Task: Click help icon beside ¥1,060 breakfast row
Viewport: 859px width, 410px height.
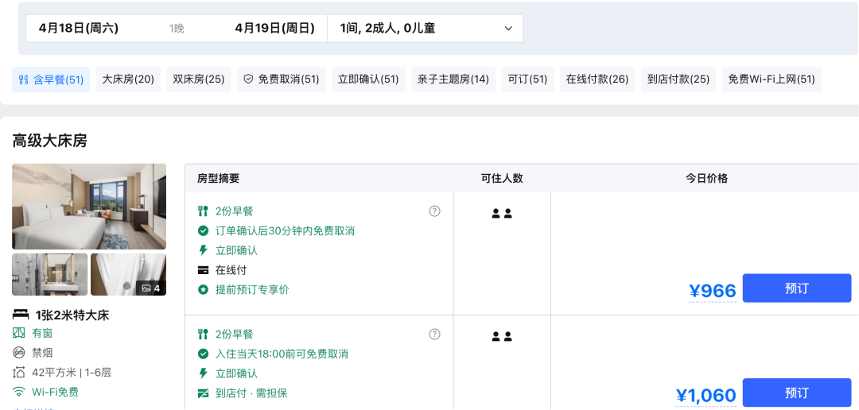Action: coord(434,334)
